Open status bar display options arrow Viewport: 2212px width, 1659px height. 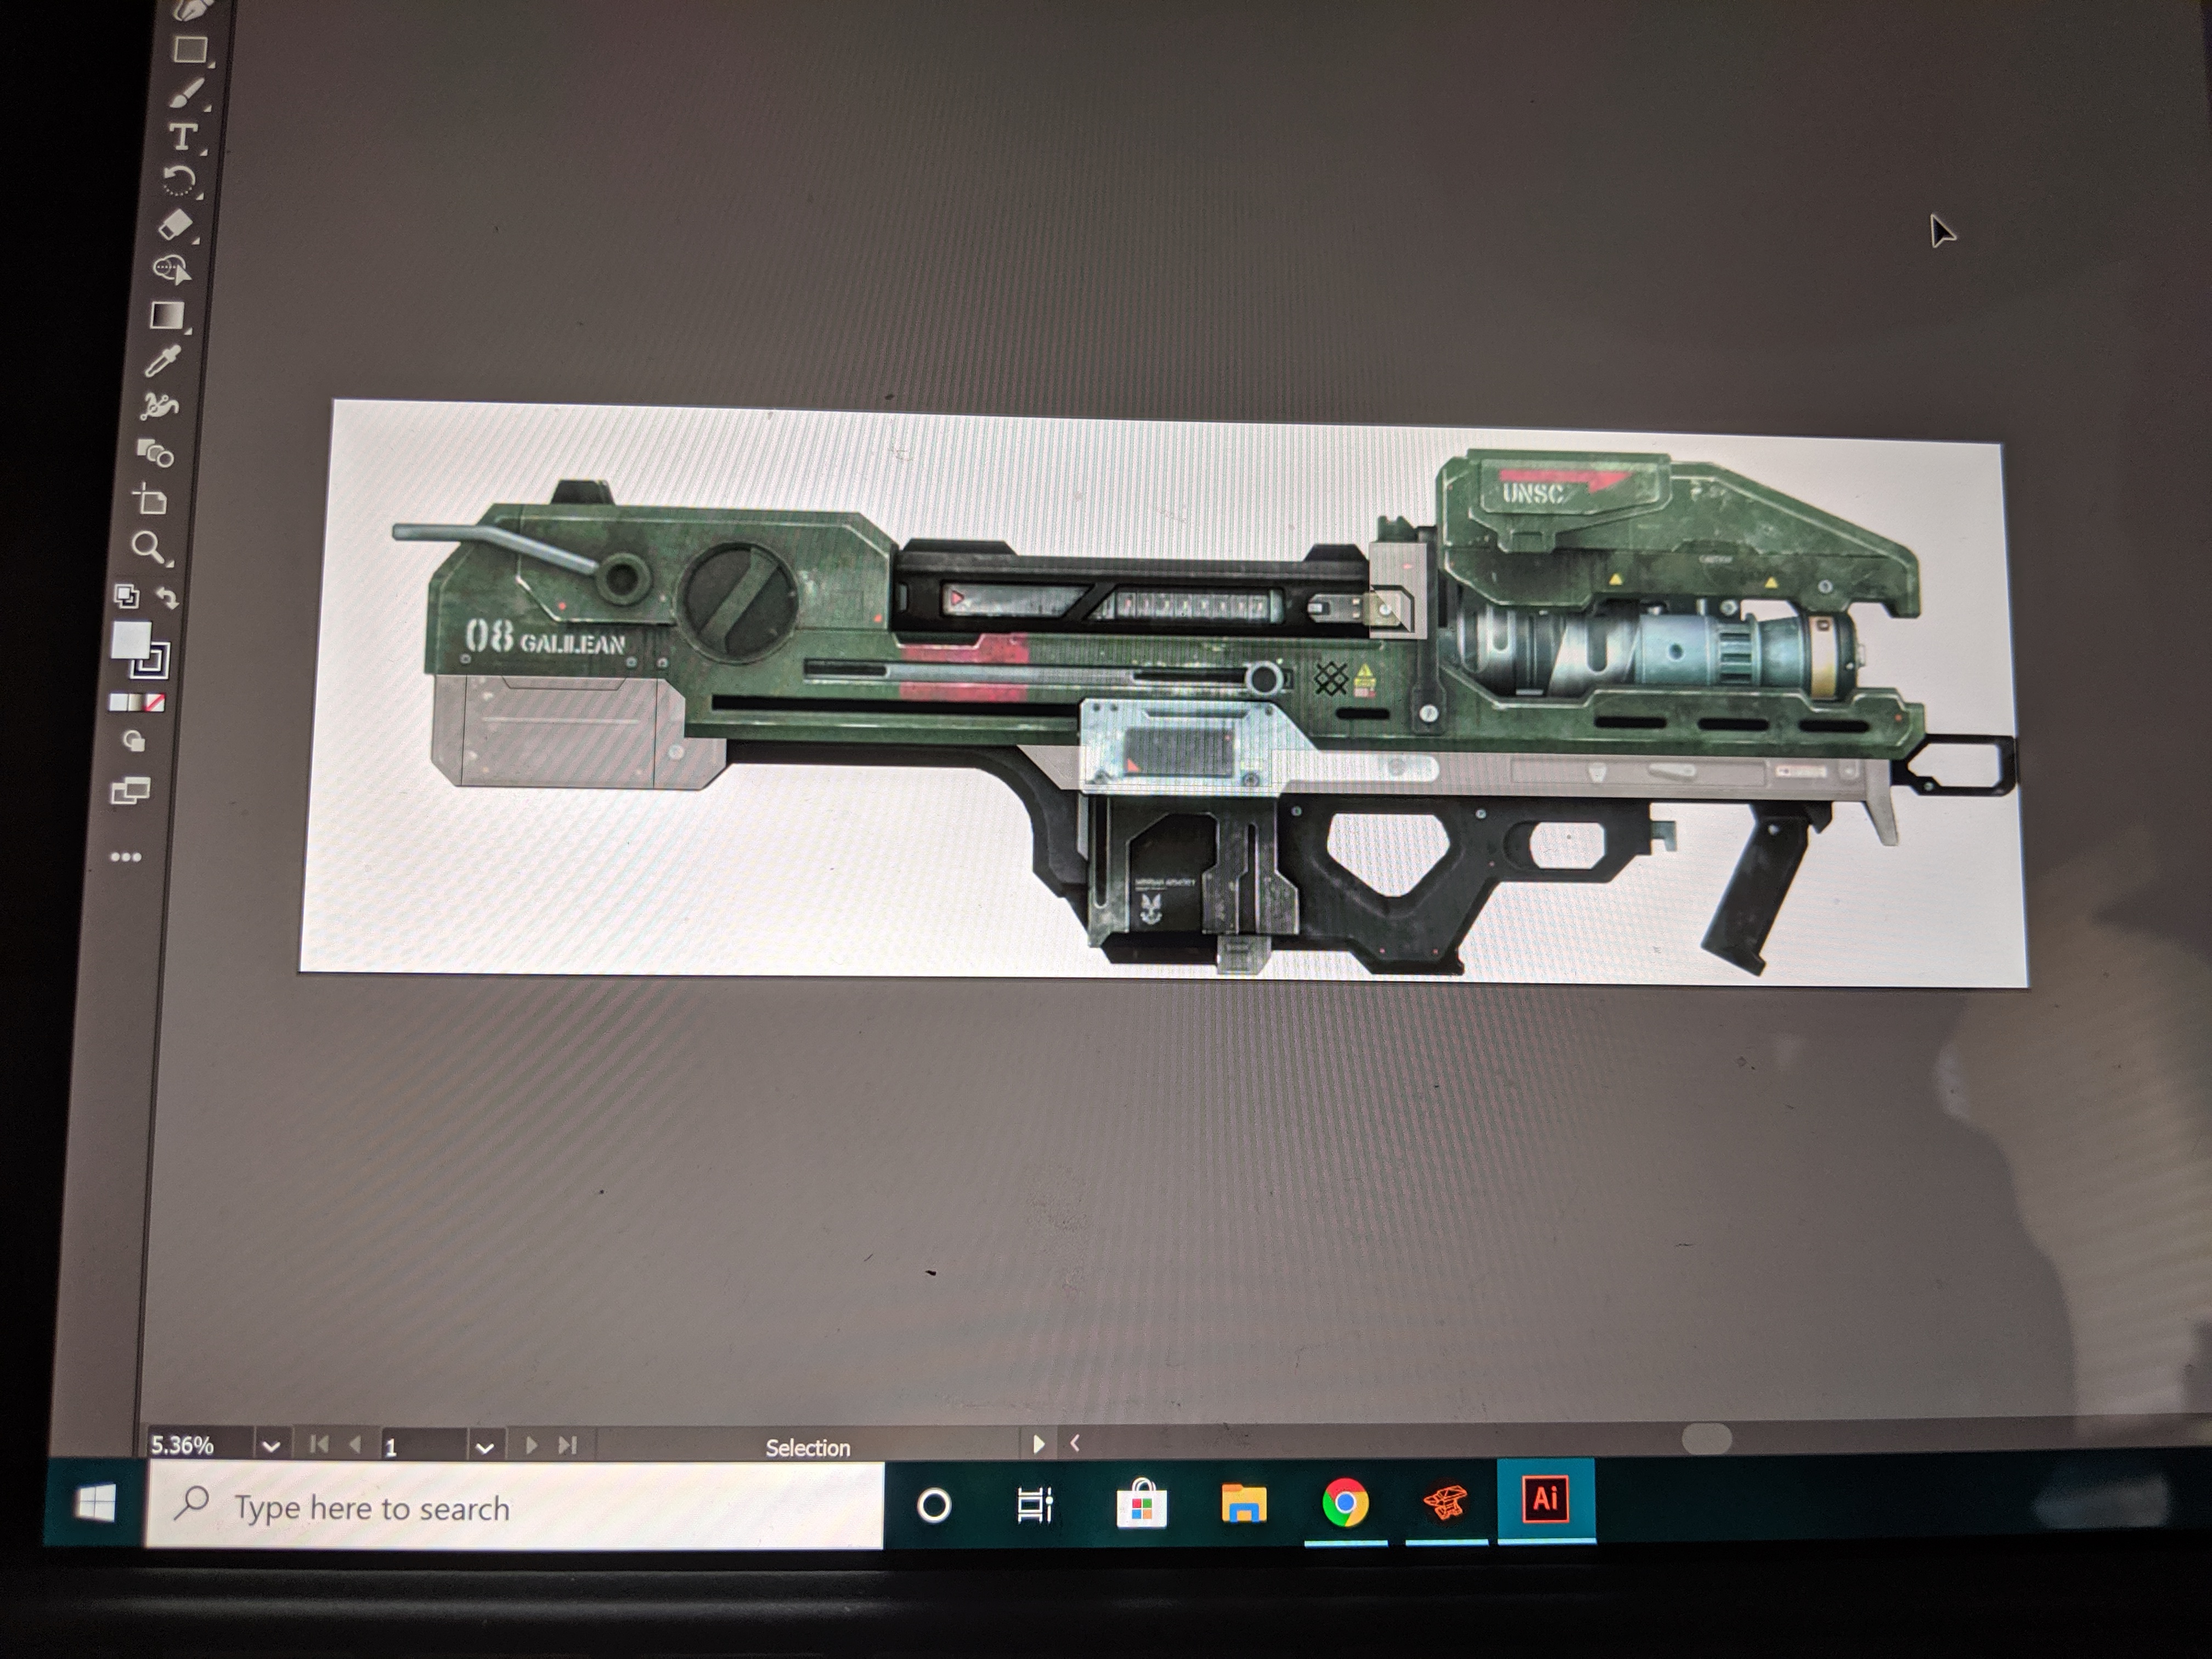tap(1038, 1444)
